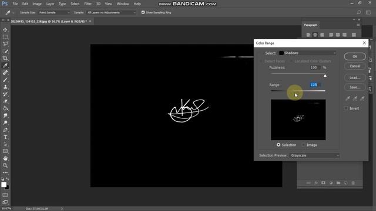Click Add to Sample eyedropper

pos(355,98)
